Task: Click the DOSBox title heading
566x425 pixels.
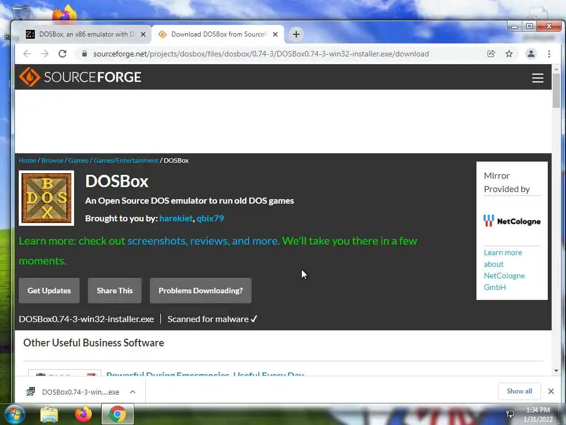Action: coord(117,181)
